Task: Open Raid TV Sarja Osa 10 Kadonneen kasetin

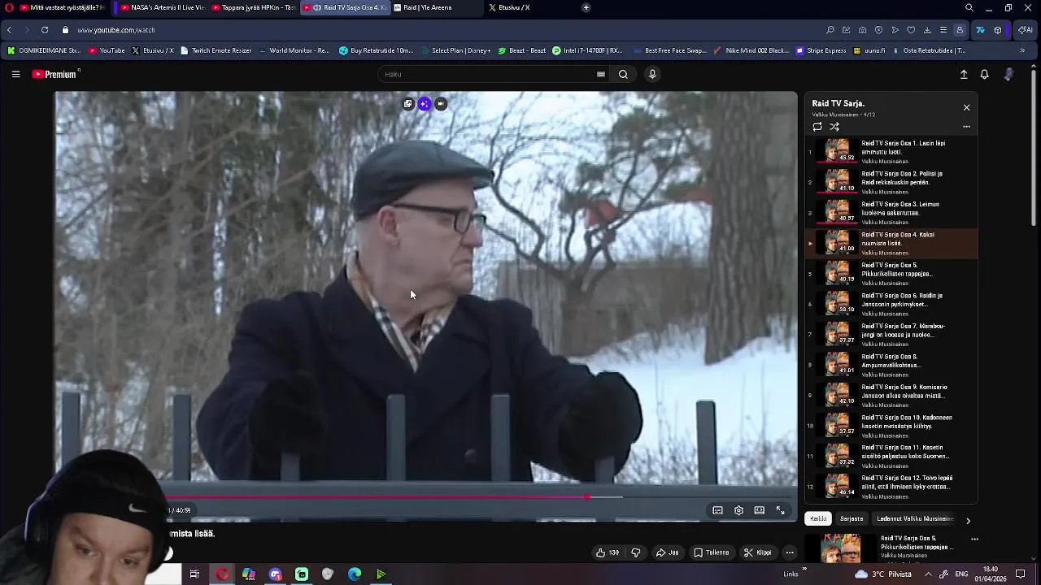Action: (891, 426)
